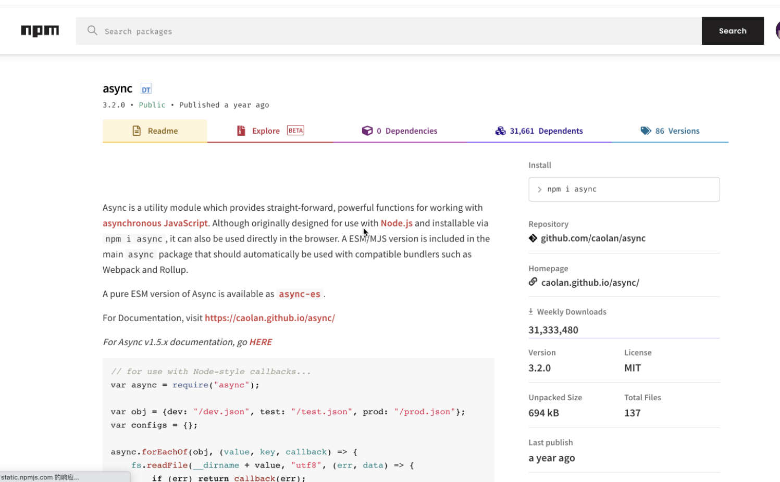Open the HERE v1.5.x documentation link
This screenshot has width=780, height=482.
[x=261, y=342]
